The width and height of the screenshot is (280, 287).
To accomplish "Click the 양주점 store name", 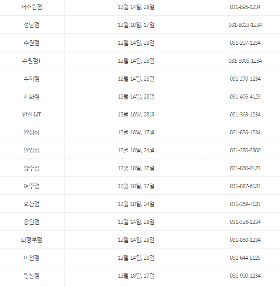I will coord(31,168).
